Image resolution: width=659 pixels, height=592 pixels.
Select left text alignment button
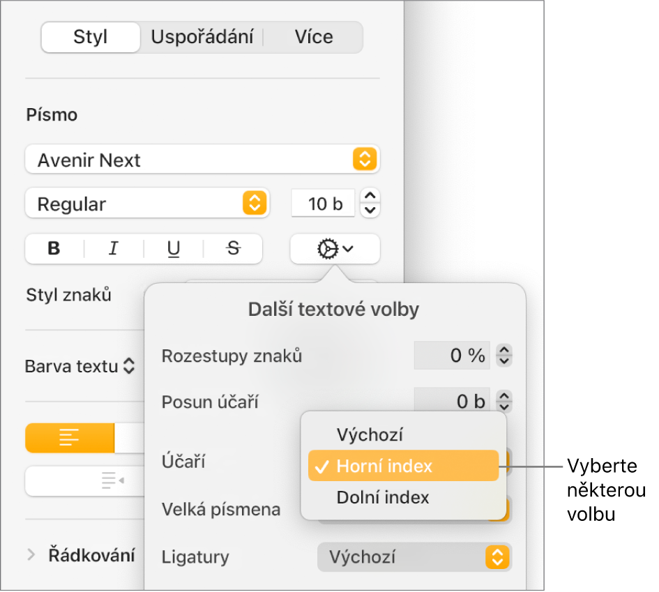(x=70, y=438)
